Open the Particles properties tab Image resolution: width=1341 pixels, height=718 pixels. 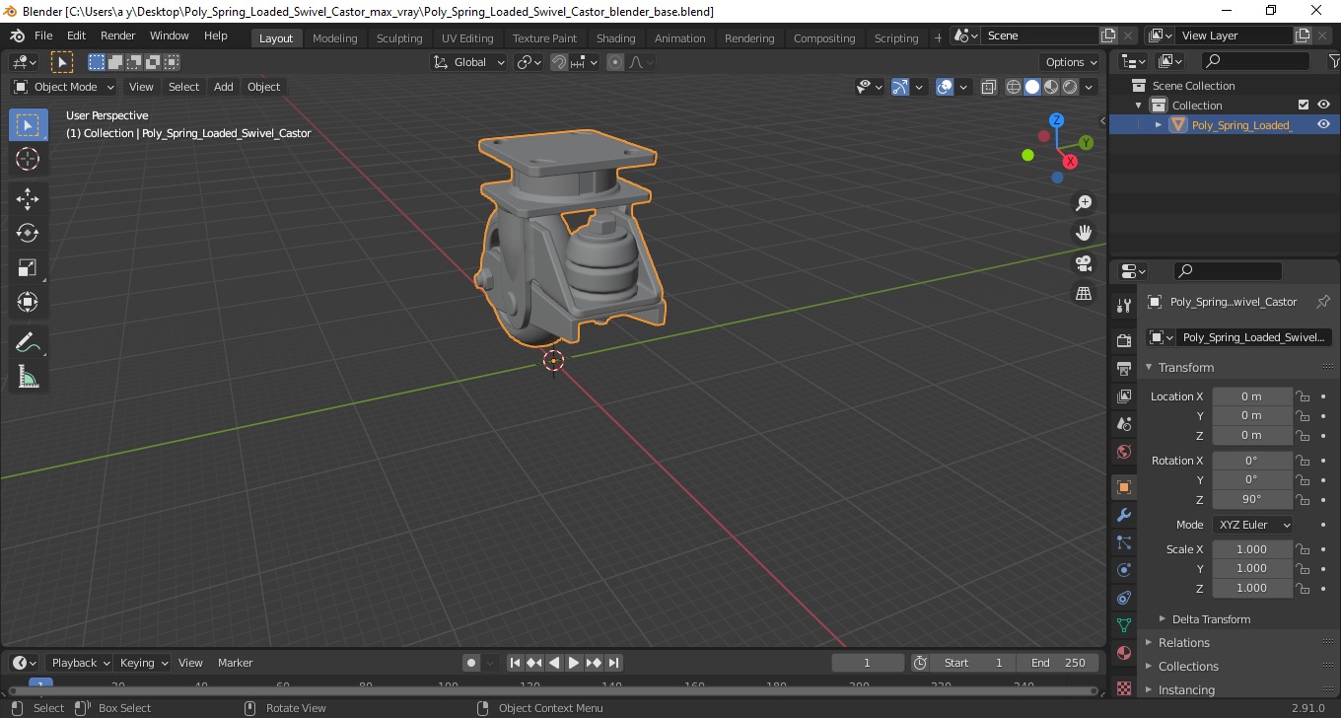[1124, 542]
